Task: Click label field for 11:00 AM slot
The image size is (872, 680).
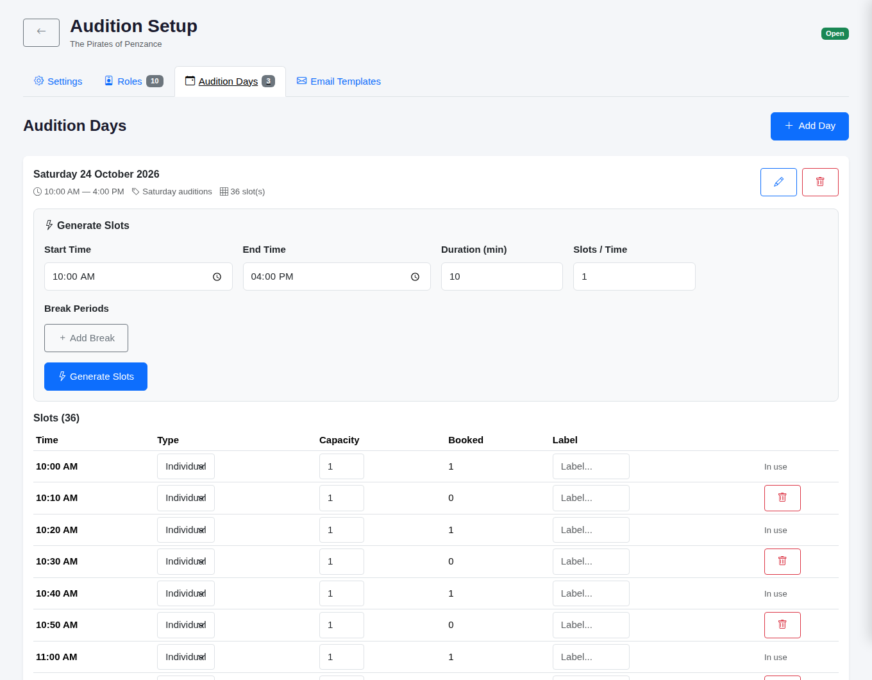Action: (591, 657)
